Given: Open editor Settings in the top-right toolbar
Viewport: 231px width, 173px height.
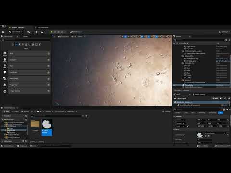Looking at the screenshot, I should point(224,32).
